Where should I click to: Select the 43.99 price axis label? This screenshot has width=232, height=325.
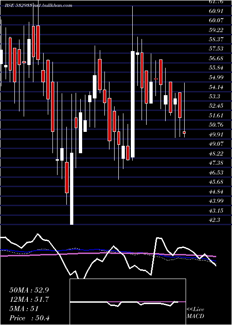coord(216,201)
